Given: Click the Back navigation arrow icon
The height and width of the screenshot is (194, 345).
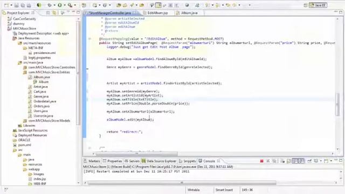Looking at the screenshot, I should point(234,5).
